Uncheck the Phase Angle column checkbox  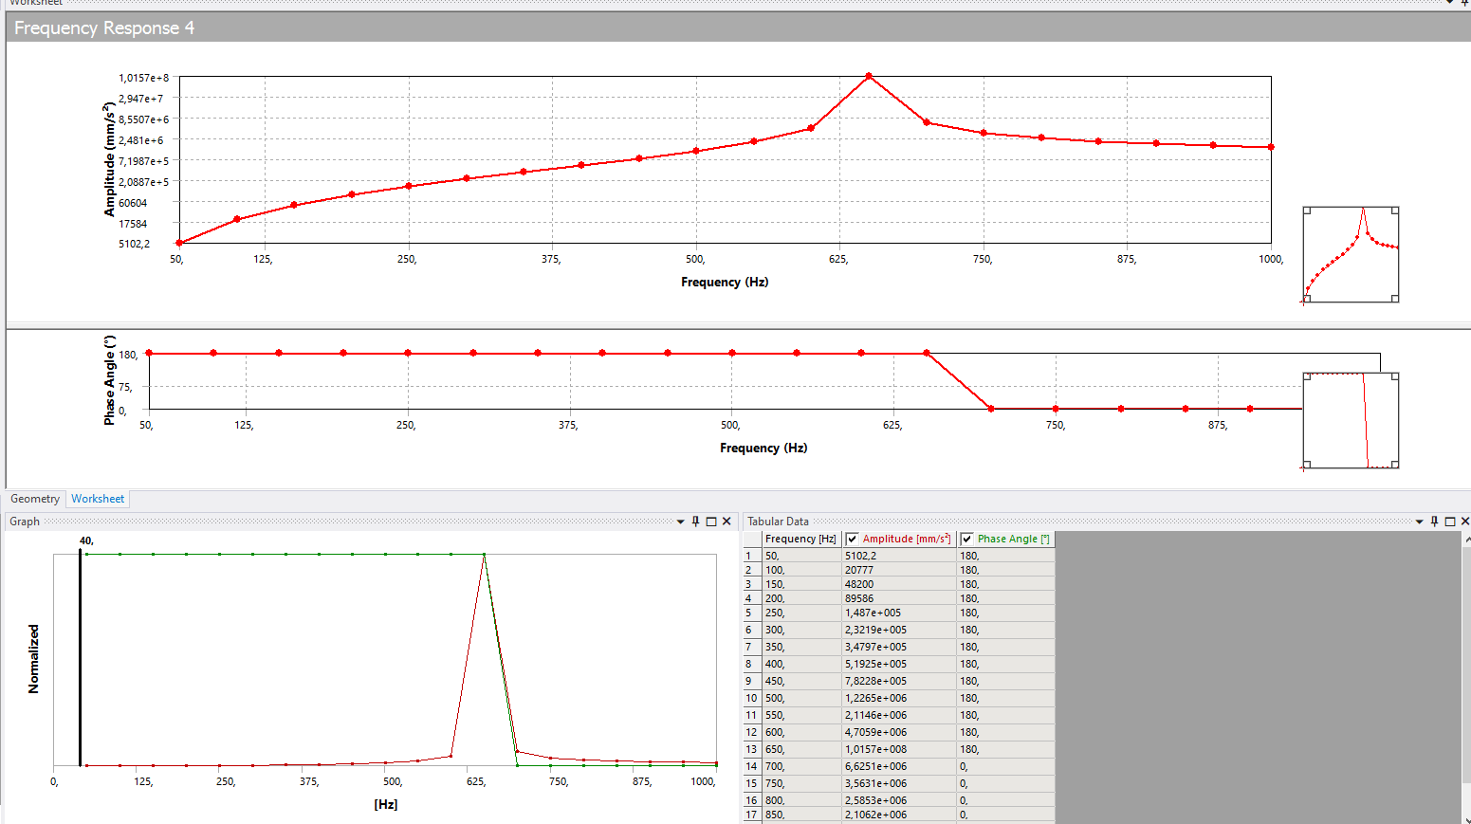tap(966, 539)
